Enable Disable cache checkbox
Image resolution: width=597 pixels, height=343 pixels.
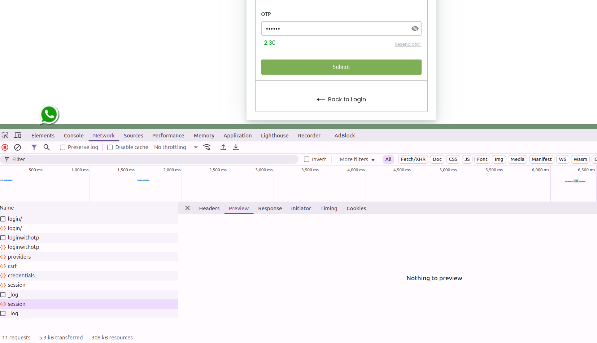click(110, 147)
